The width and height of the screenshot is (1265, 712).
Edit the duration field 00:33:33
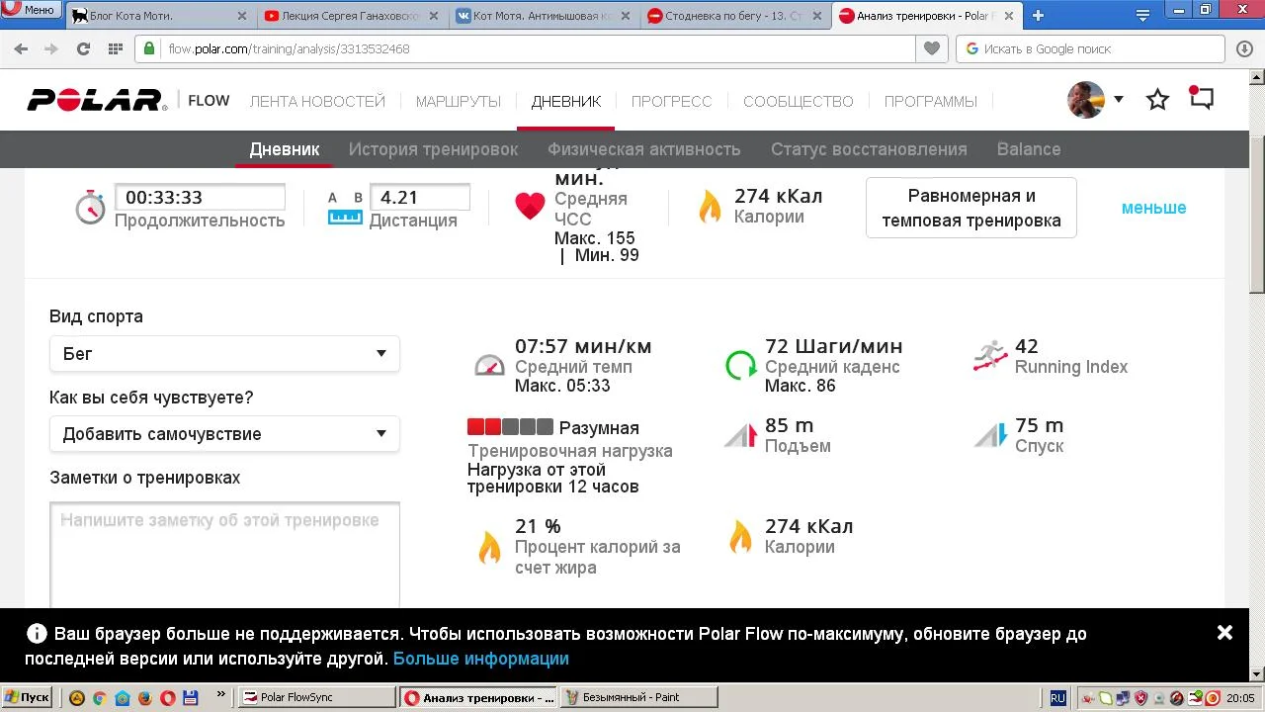coord(200,197)
